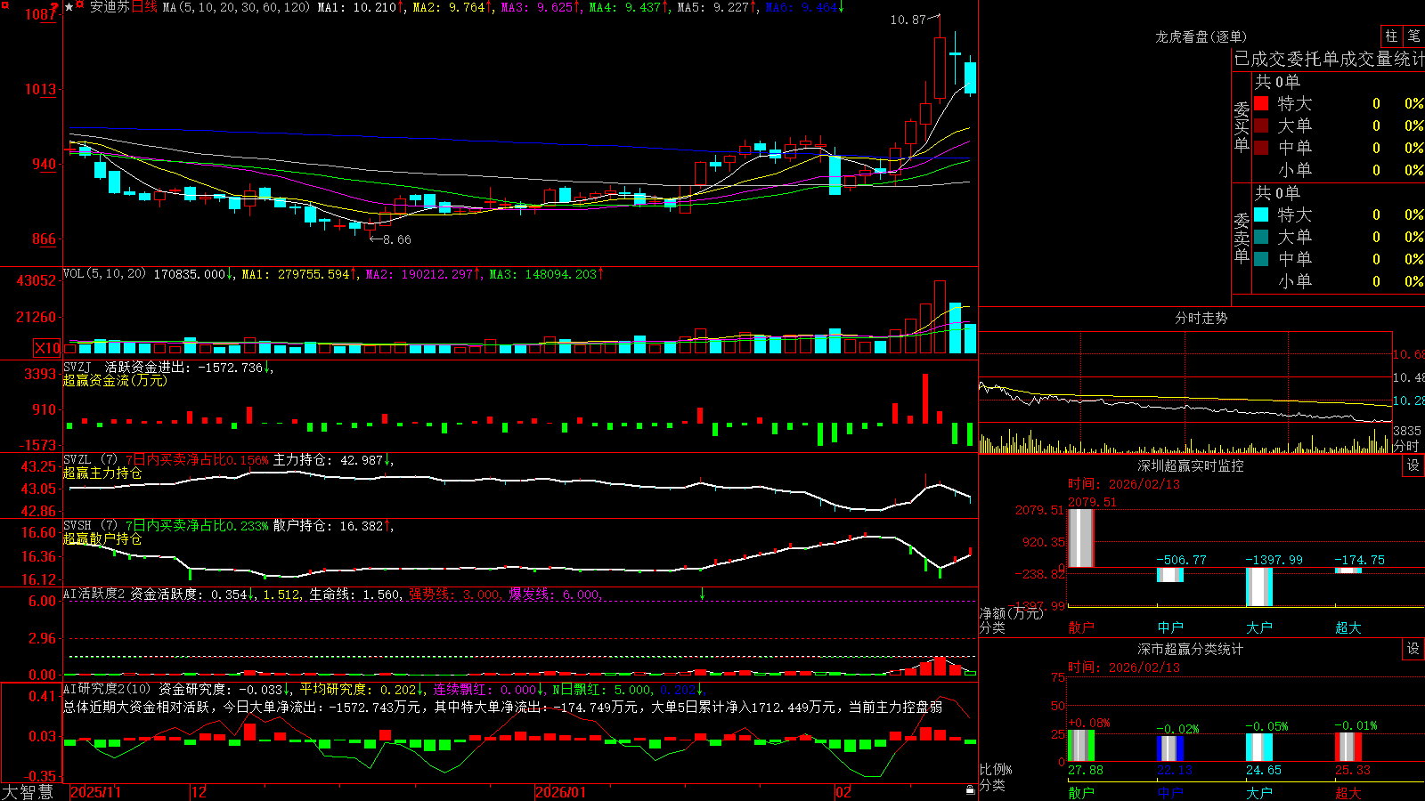Click the MA1: 10.210 moving average value
Image resolution: width=1425 pixels, height=801 pixels.
(x=357, y=7)
